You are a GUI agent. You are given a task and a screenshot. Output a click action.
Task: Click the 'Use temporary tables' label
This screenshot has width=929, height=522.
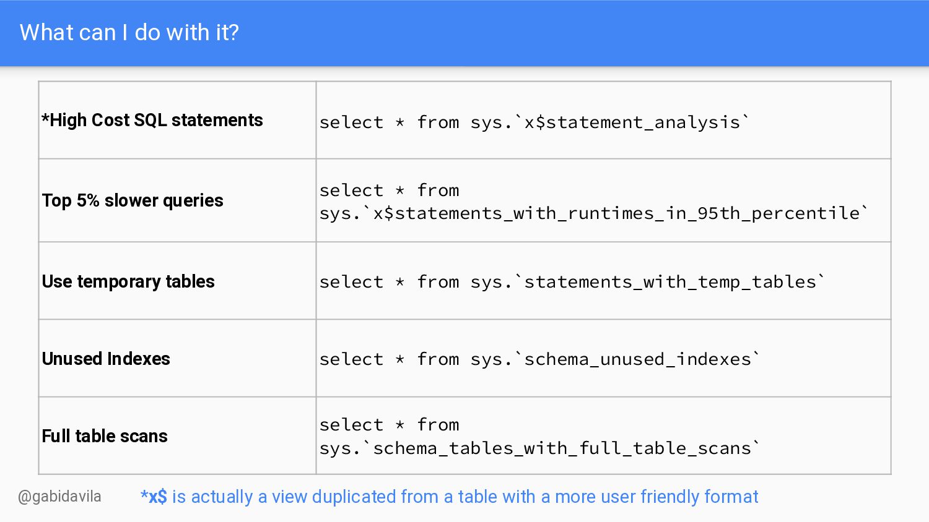pyautogui.click(x=128, y=281)
